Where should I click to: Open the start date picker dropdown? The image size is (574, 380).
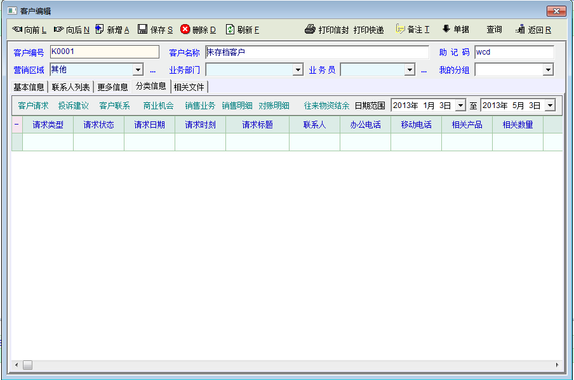coord(460,105)
